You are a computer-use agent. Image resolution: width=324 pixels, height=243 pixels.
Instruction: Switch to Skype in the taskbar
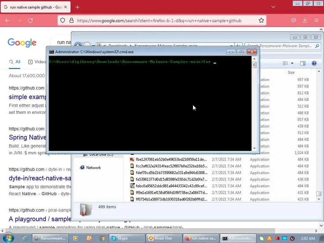pos(127,238)
